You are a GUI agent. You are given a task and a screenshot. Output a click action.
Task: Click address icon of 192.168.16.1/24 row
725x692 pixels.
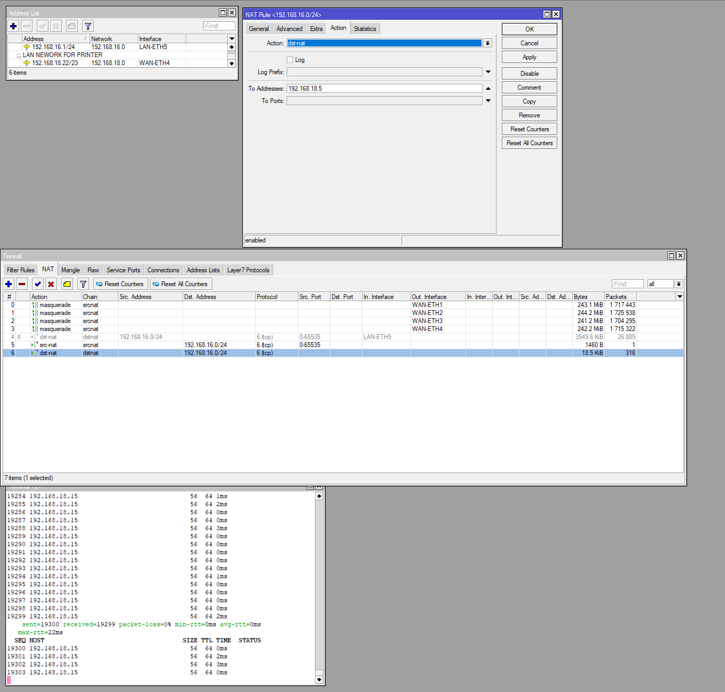tap(27, 47)
